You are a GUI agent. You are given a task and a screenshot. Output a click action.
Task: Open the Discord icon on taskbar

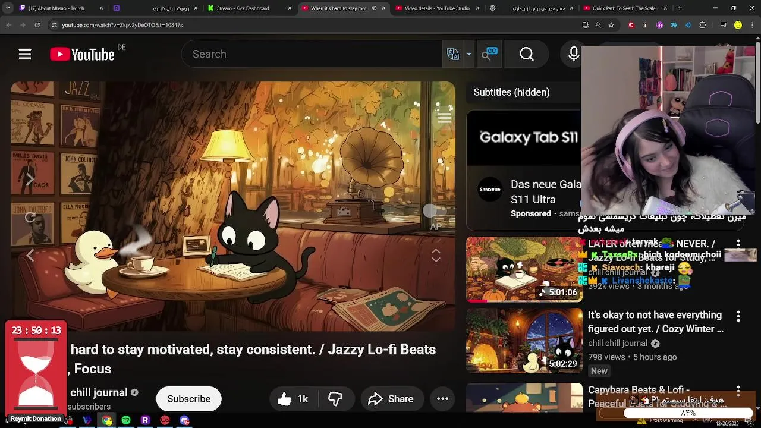[184, 420]
